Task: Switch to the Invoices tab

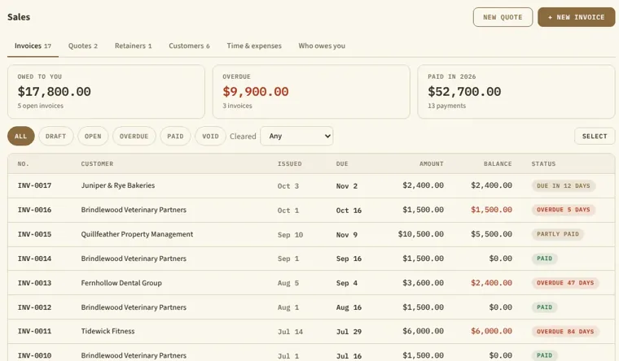Action: click(33, 46)
